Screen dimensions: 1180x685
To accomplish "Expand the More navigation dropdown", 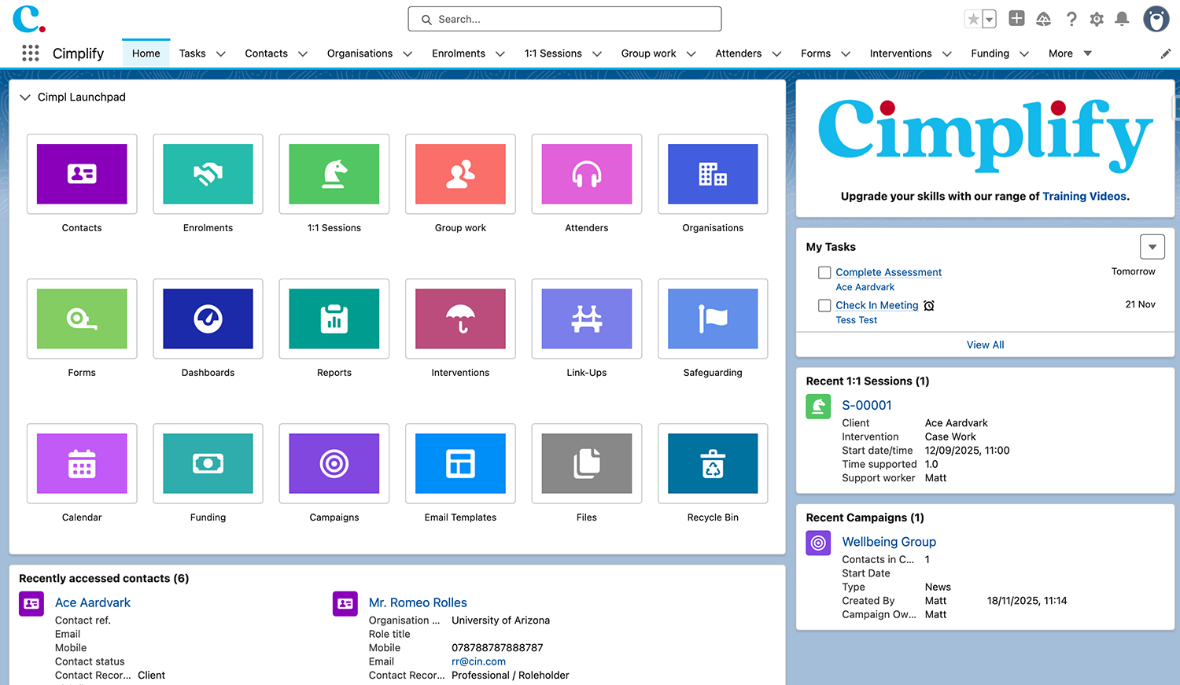I will click(x=1070, y=53).
